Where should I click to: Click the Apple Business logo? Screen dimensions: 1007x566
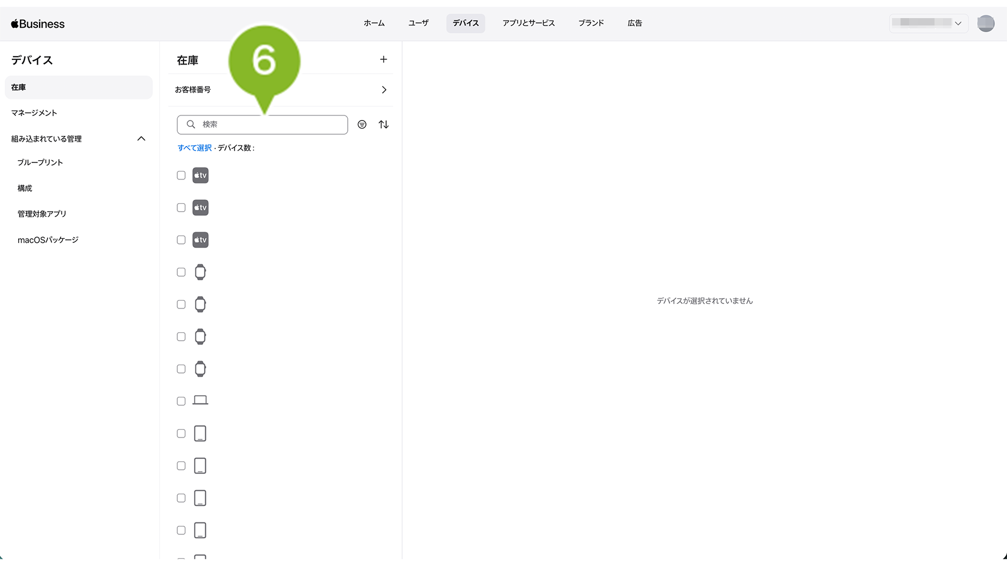click(38, 24)
